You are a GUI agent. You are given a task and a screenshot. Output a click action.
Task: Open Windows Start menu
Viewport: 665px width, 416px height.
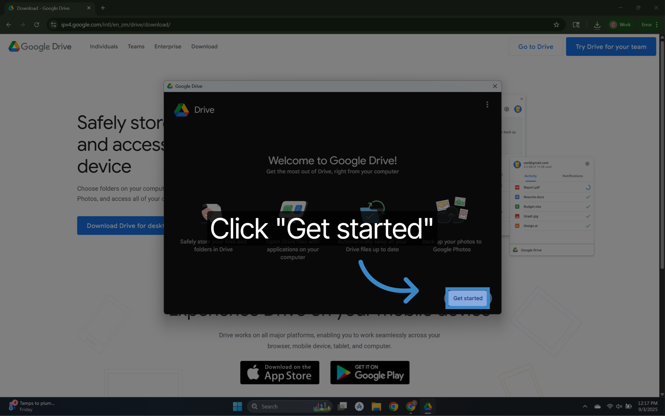[237, 406]
